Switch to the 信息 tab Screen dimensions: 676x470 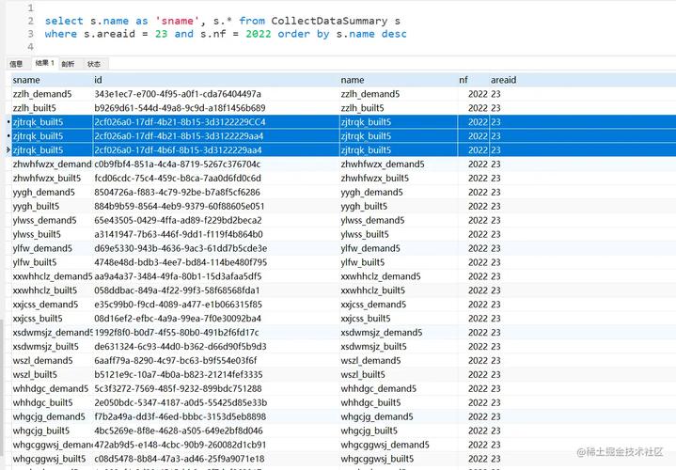[16, 64]
